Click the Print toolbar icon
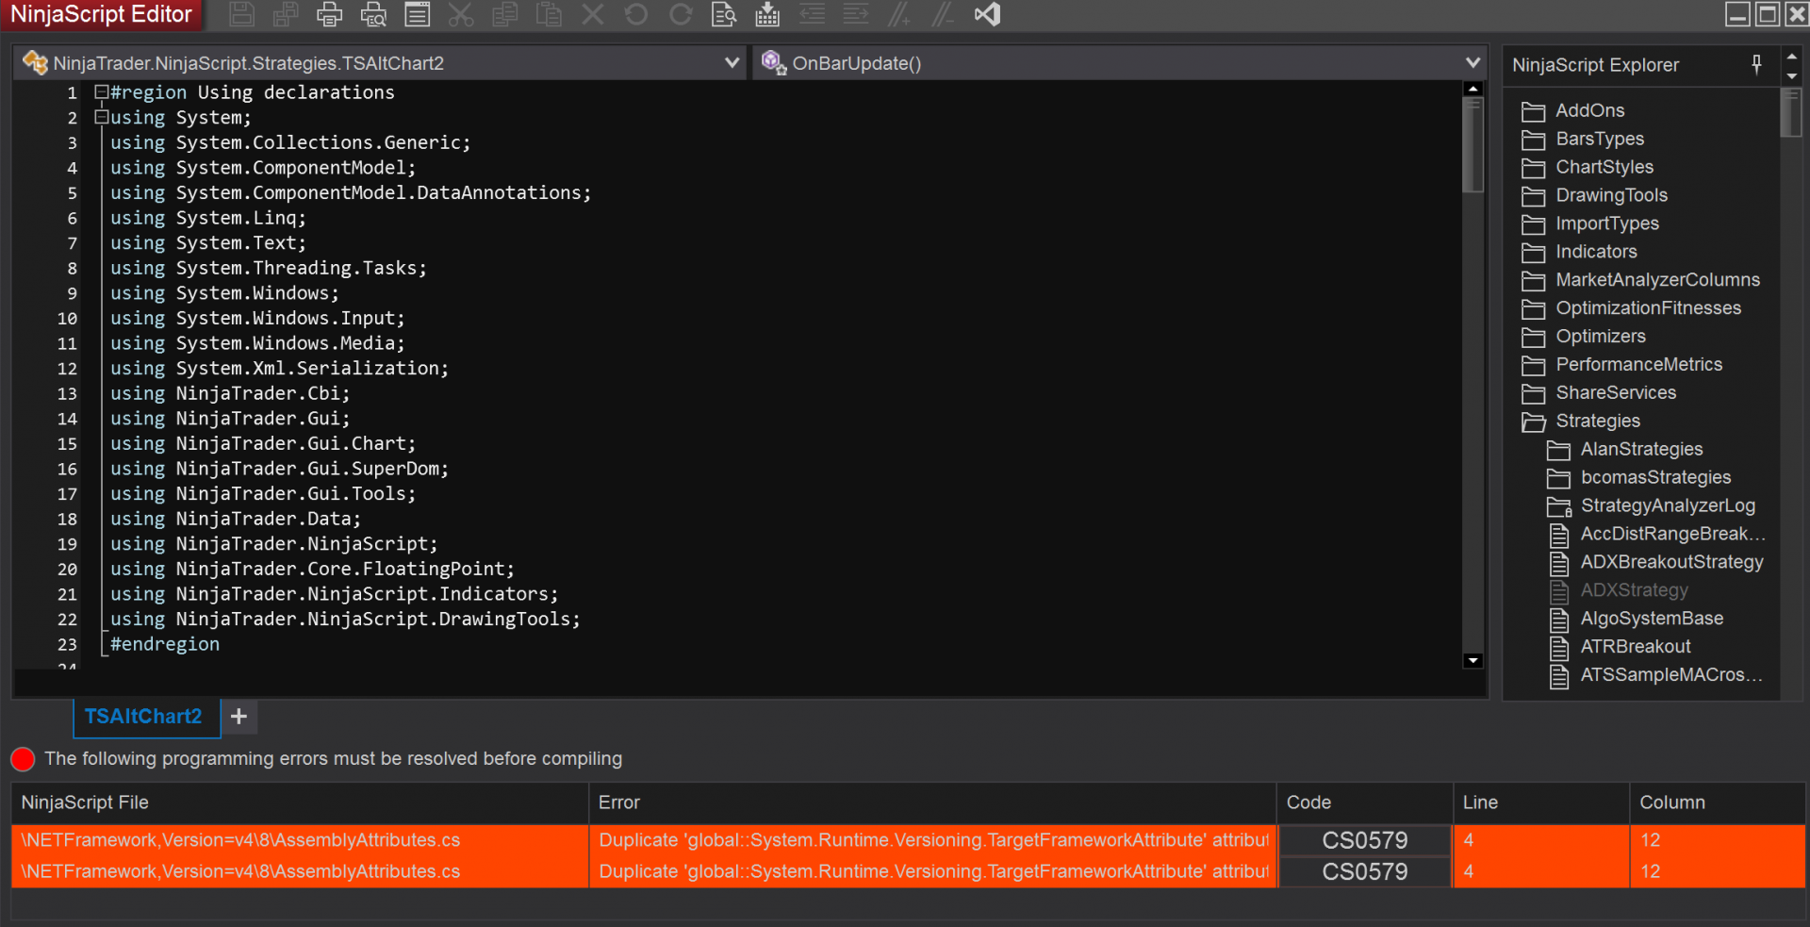This screenshot has height=927, width=1810. 329,14
